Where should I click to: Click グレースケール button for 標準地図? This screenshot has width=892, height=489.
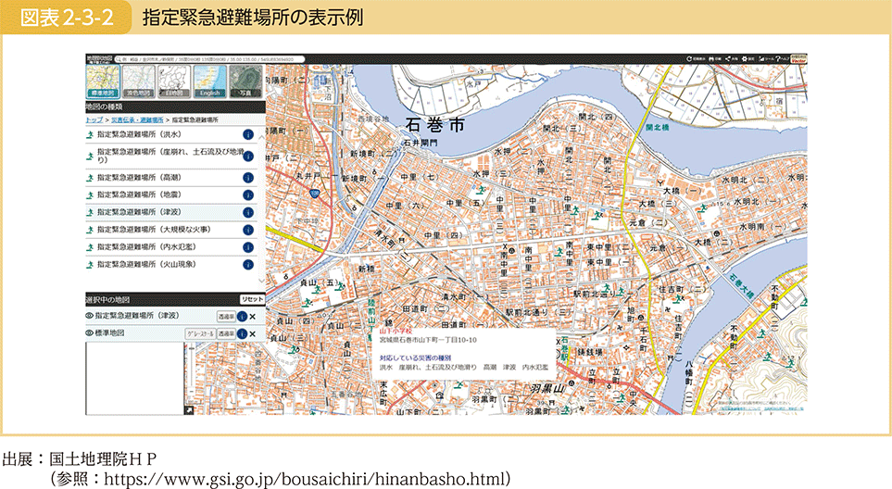(x=200, y=333)
